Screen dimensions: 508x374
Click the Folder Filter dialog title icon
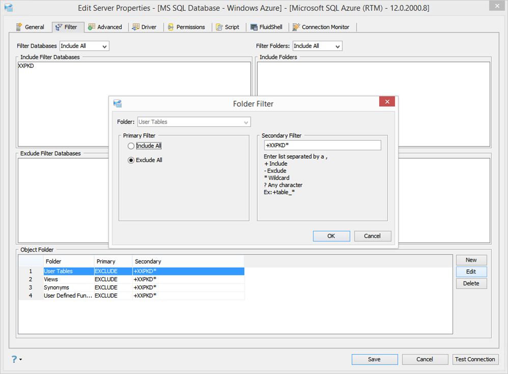point(117,104)
